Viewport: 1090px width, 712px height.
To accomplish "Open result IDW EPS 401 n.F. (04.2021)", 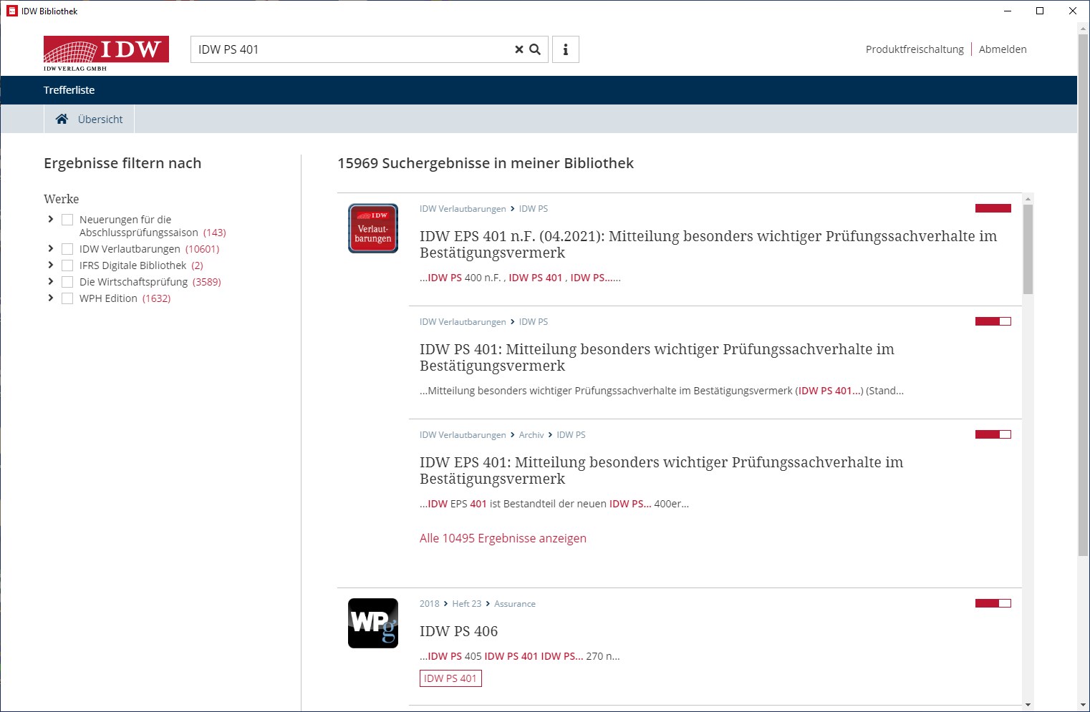I will [708, 244].
